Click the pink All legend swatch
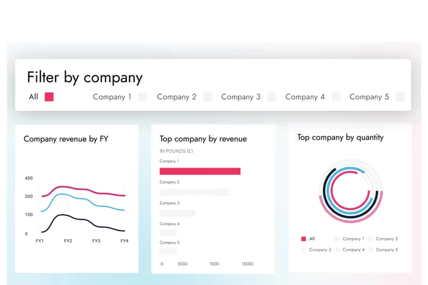 click(x=304, y=239)
